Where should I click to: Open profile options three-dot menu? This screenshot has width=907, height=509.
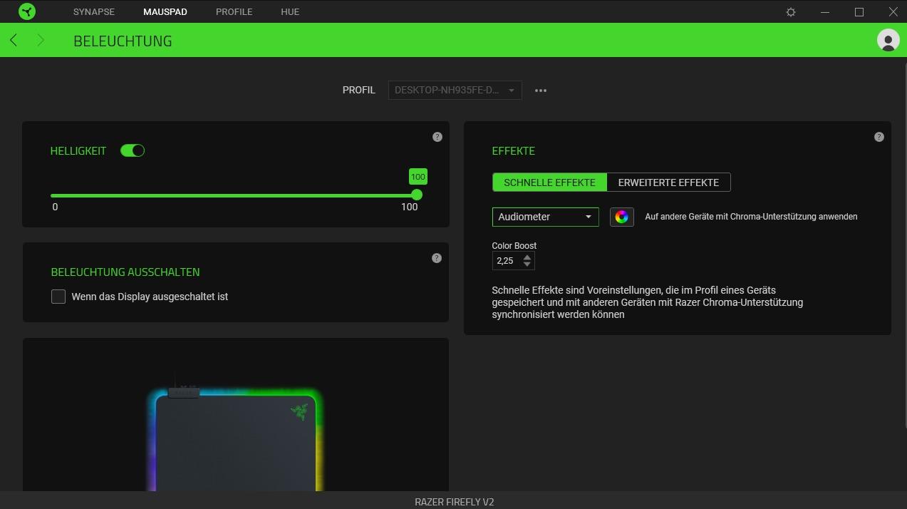click(541, 91)
